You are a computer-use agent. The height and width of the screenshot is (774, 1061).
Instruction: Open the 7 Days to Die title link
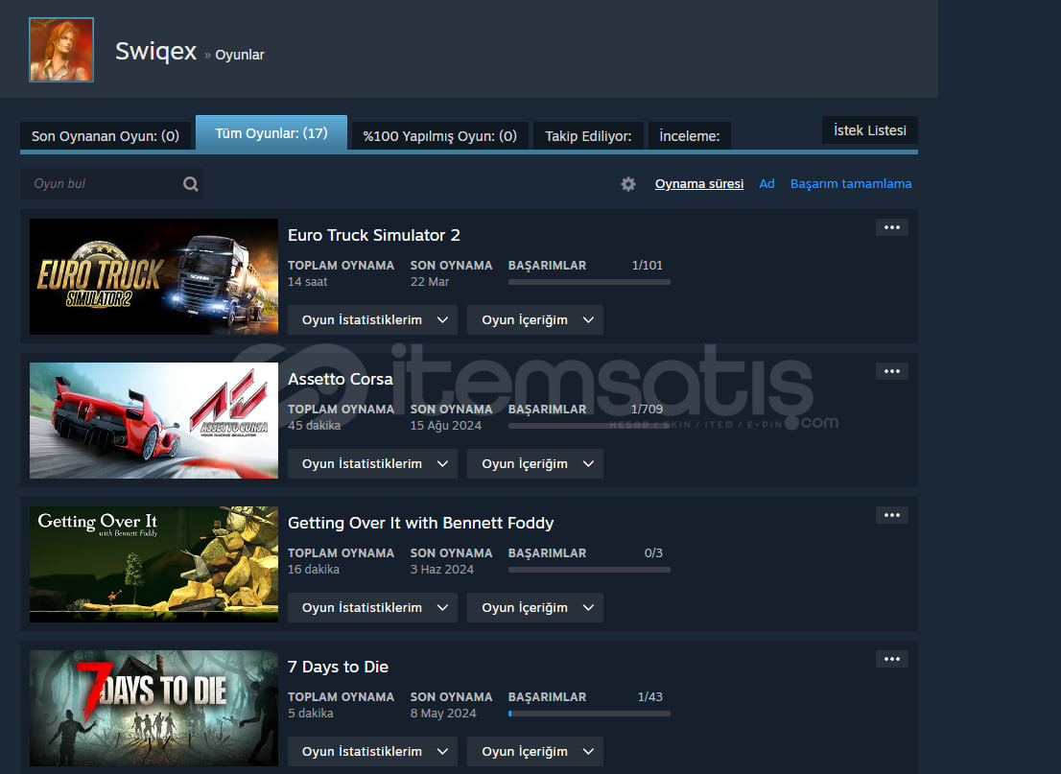[338, 668]
